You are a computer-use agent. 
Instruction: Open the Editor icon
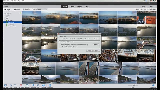tap(38, 85)
